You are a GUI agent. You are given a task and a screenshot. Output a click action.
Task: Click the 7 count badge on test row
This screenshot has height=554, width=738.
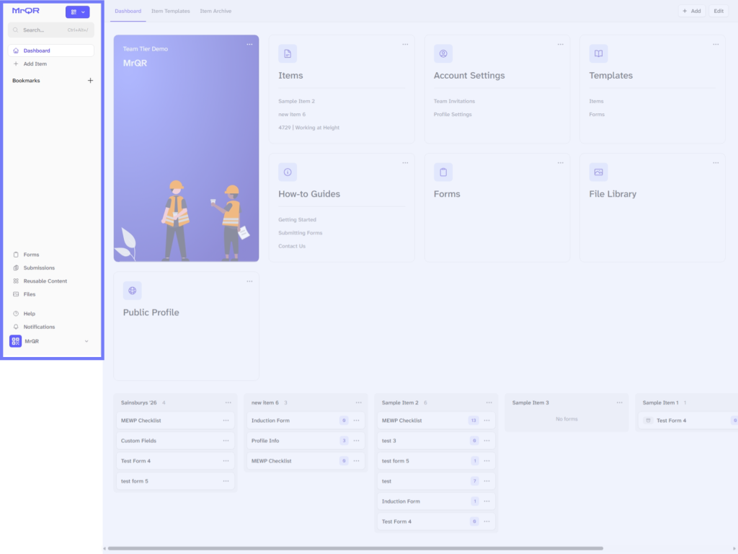(x=474, y=481)
